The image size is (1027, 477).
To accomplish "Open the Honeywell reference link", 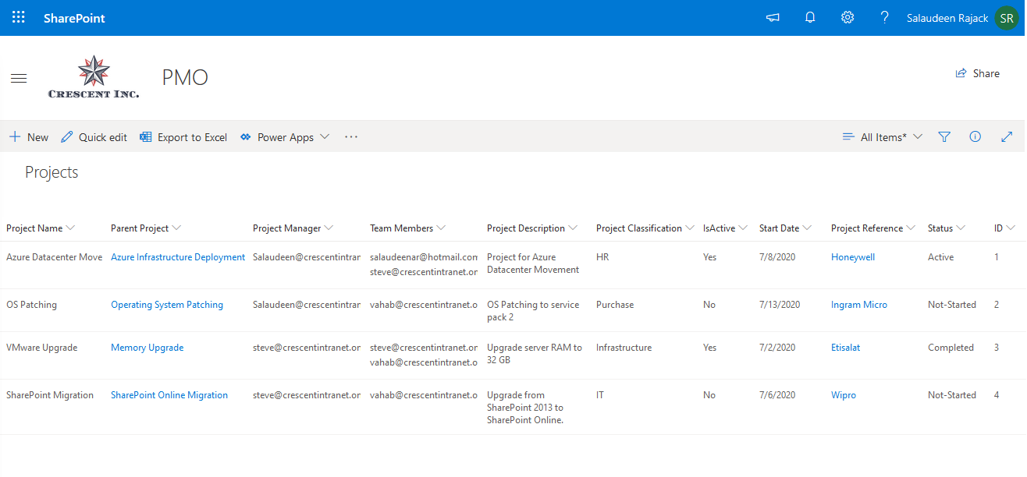I will pyautogui.click(x=853, y=257).
